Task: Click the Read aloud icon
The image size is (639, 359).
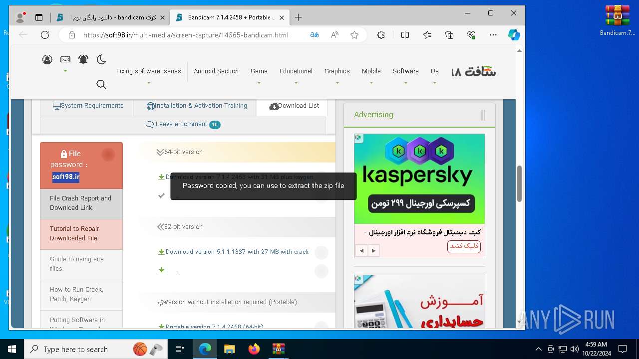Action: click(334, 35)
